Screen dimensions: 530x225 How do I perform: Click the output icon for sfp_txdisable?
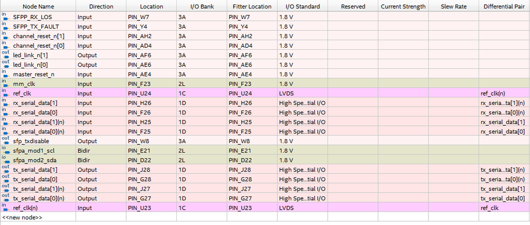pyautogui.click(x=5, y=140)
